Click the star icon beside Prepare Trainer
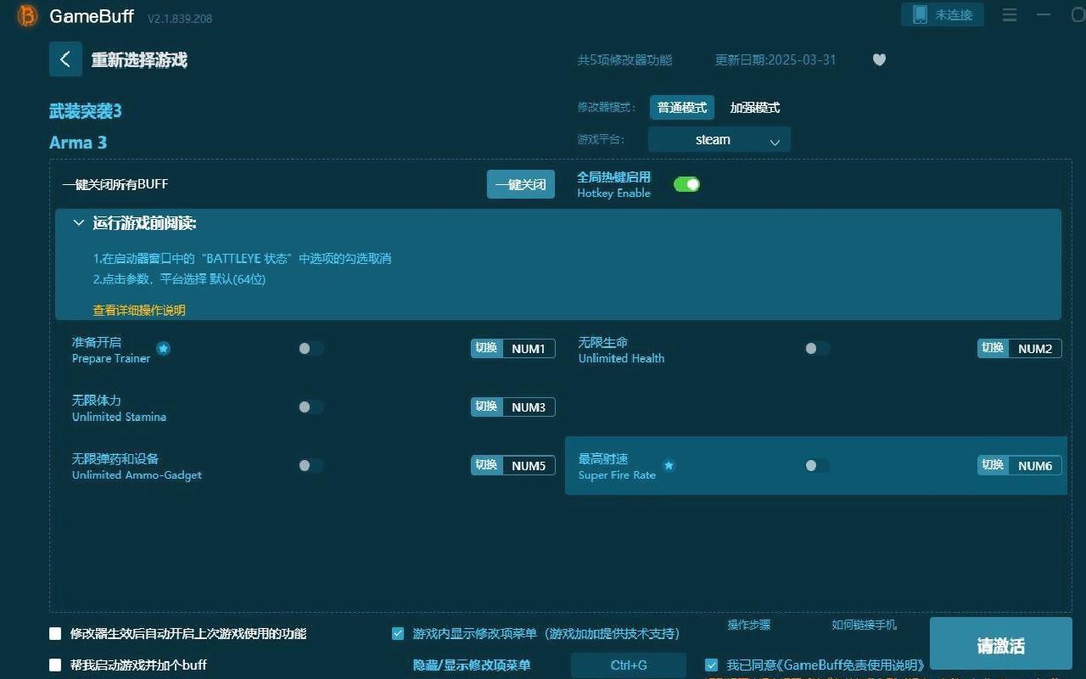This screenshot has height=679, width=1086. coord(164,348)
